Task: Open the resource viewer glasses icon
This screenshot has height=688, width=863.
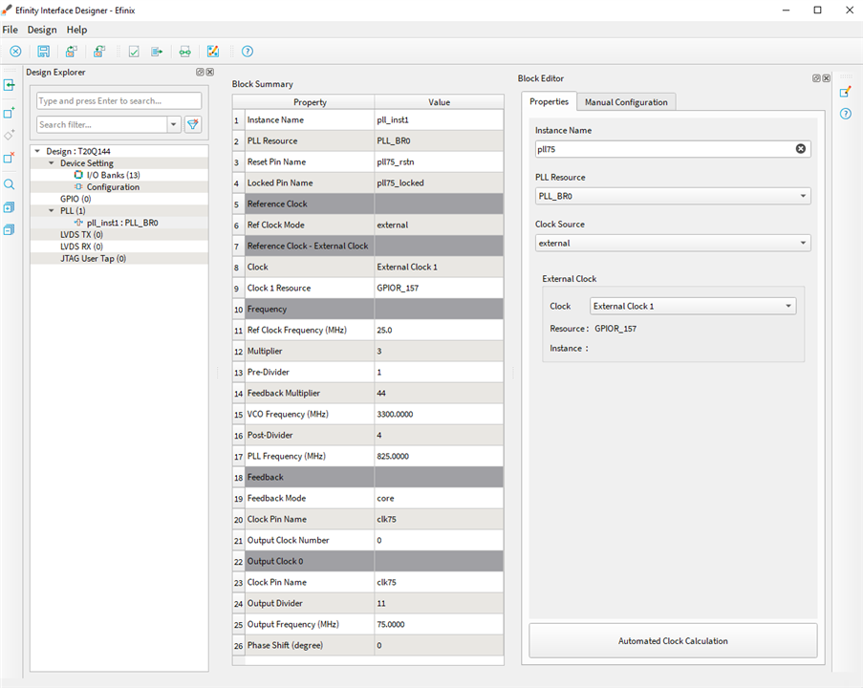Action: click(x=185, y=52)
